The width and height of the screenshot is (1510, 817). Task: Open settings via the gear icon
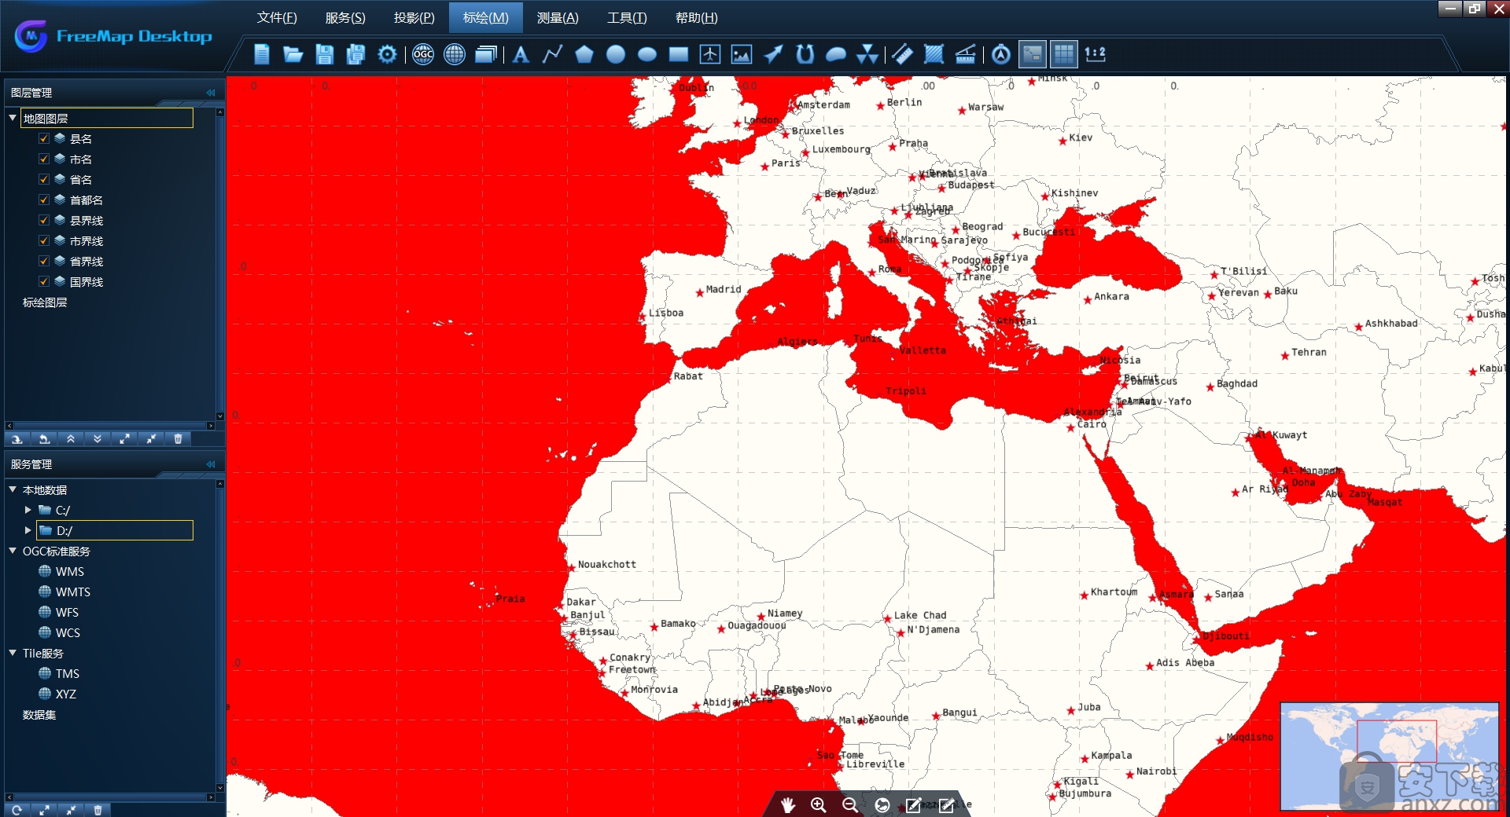[x=387, y=54]
